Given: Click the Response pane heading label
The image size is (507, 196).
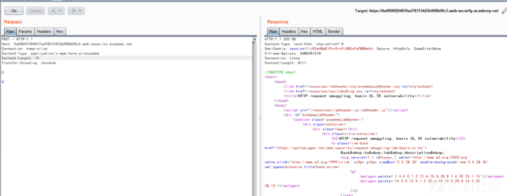Looking at the screenshot, I should click(x=277, y=22).
